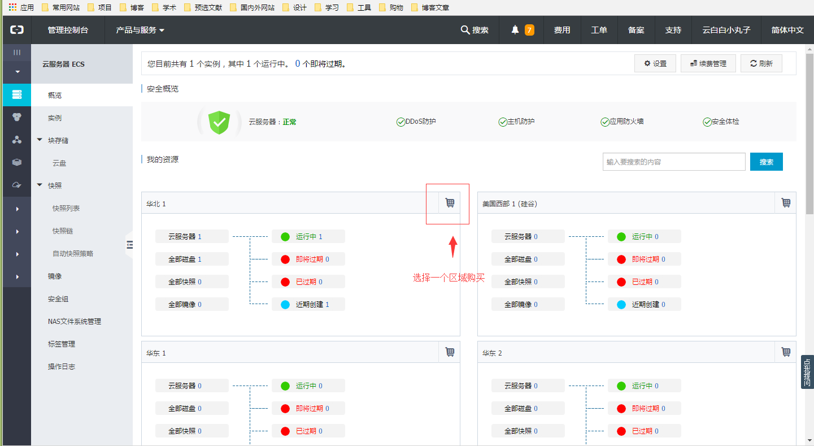Open the 备案 menu
The width and height of the screenshot is (814, 446).
click(x=636, y=30)
